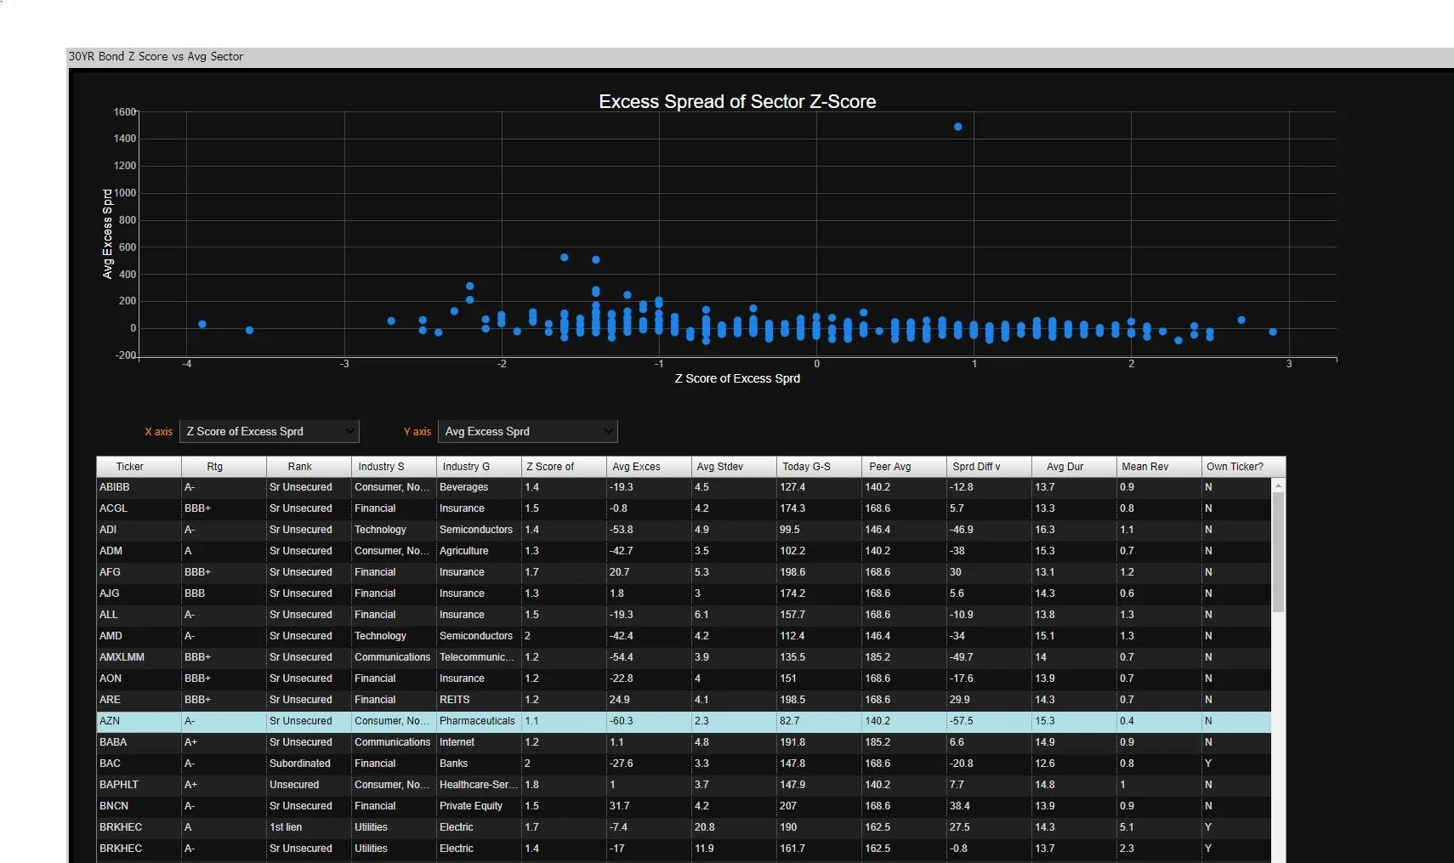Viewport: 1454px width, 863px height.
Task: Open the Y axis Avg Excess Sprd dropdown
Action: tap(527, 431)
